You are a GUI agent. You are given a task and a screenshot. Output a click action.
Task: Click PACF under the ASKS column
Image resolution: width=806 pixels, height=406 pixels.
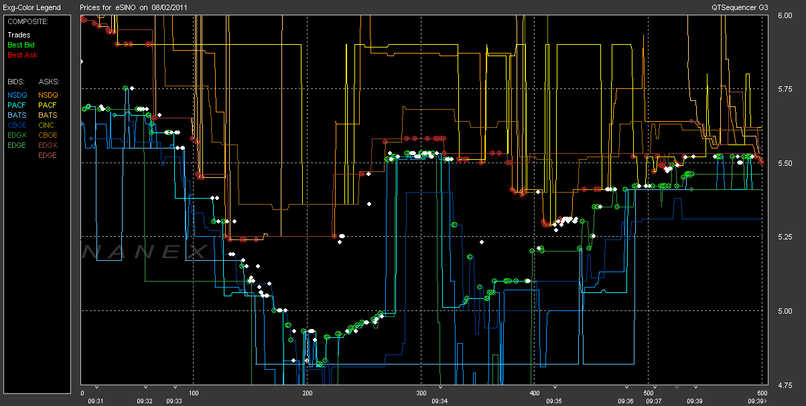(x=48, y=105)
